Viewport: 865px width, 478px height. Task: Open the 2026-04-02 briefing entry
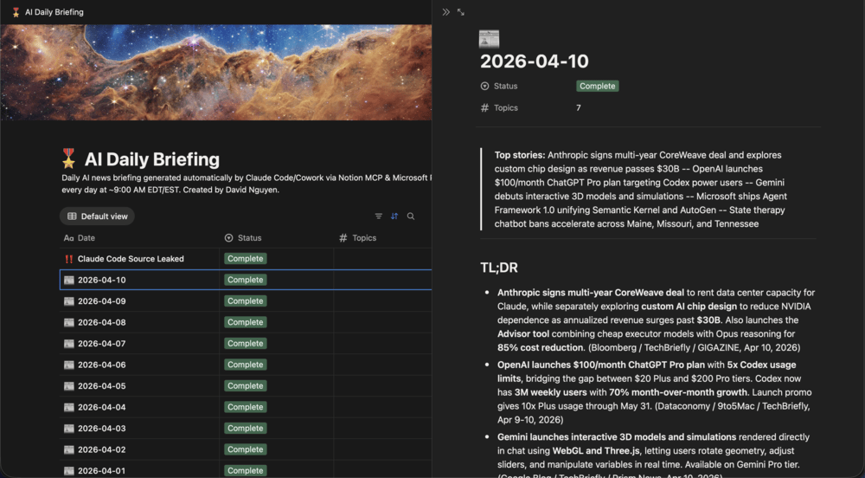pos(101,449)
